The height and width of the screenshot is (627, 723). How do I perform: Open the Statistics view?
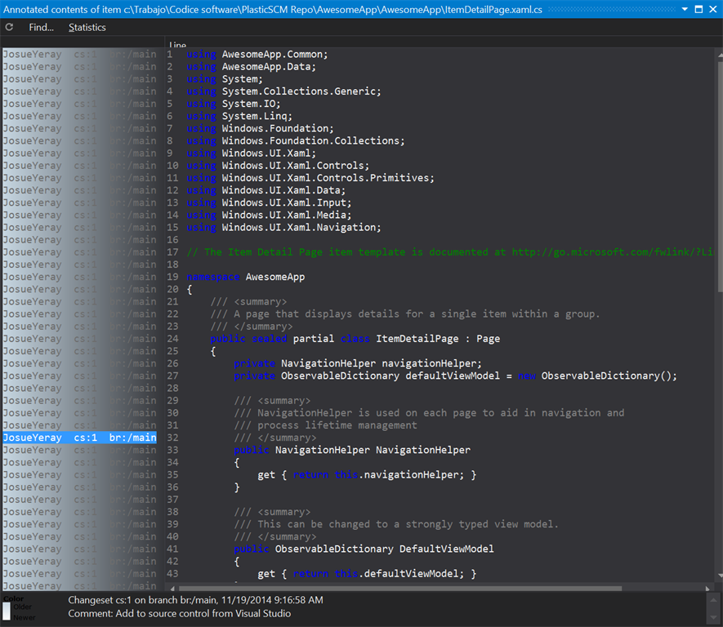[x=87, y=27]
